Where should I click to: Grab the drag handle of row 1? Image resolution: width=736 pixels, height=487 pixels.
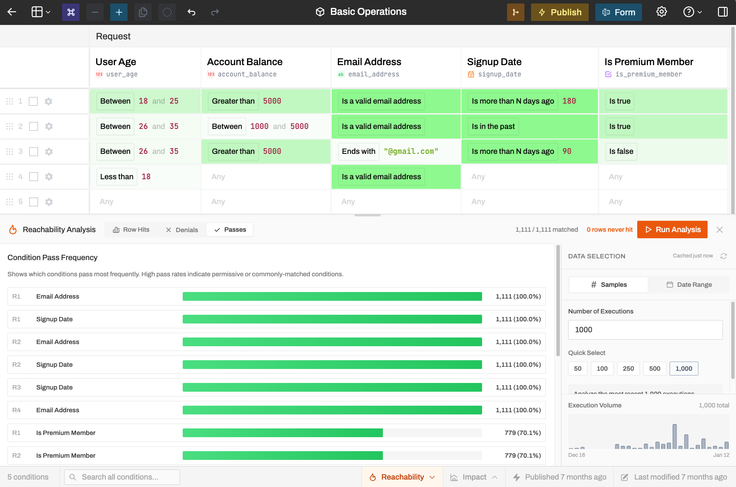click(x=10, y=101)
